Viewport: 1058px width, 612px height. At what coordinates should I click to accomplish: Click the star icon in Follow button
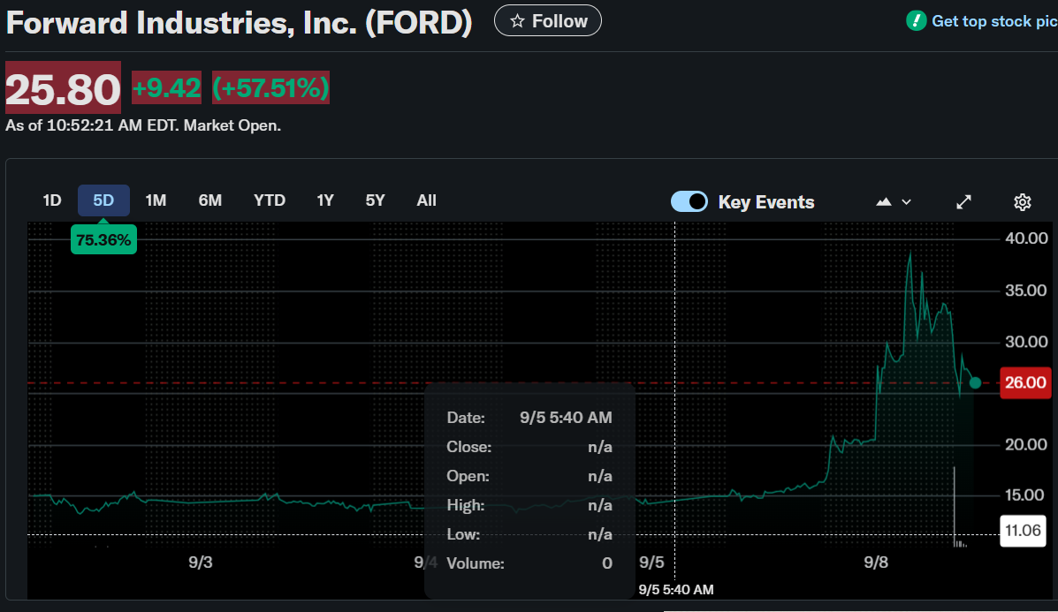[518, 21]
